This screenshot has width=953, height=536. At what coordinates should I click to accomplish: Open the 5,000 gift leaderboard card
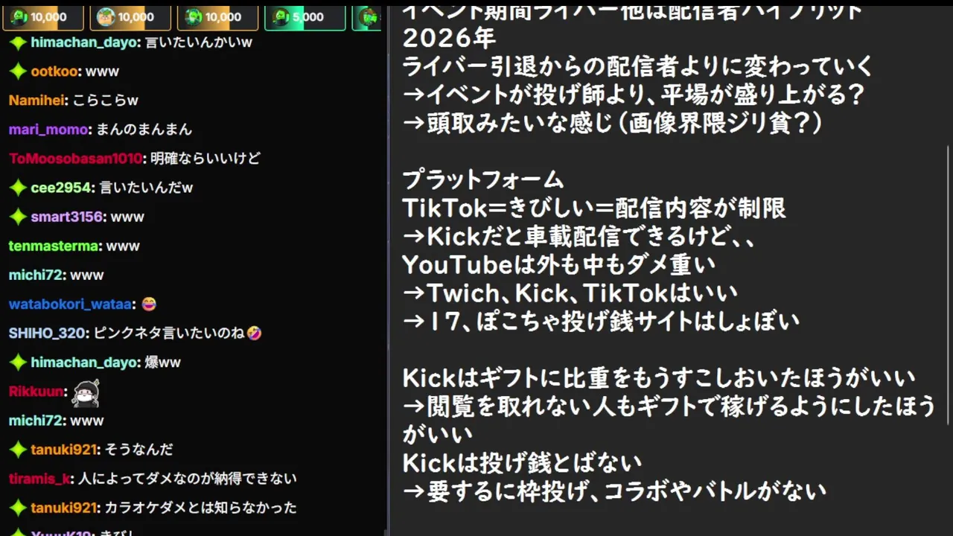point(305,17)
